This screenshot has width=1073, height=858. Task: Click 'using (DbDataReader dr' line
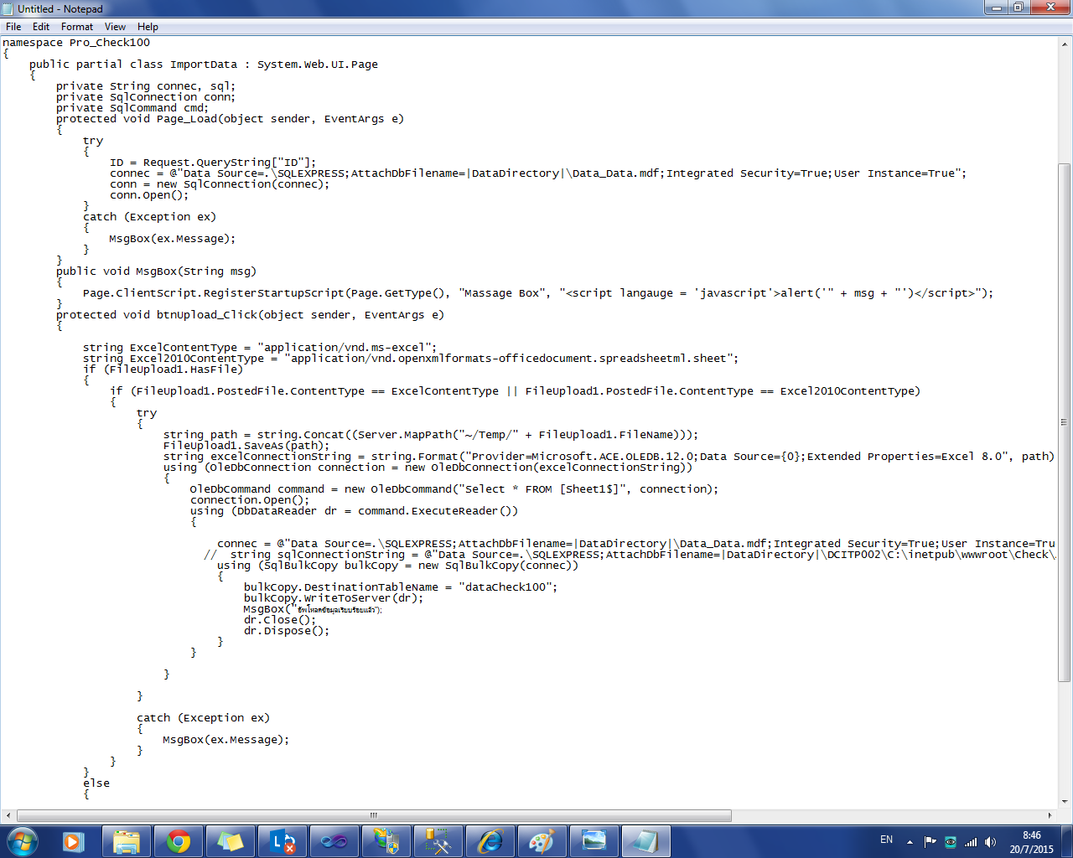click(354, 511)
